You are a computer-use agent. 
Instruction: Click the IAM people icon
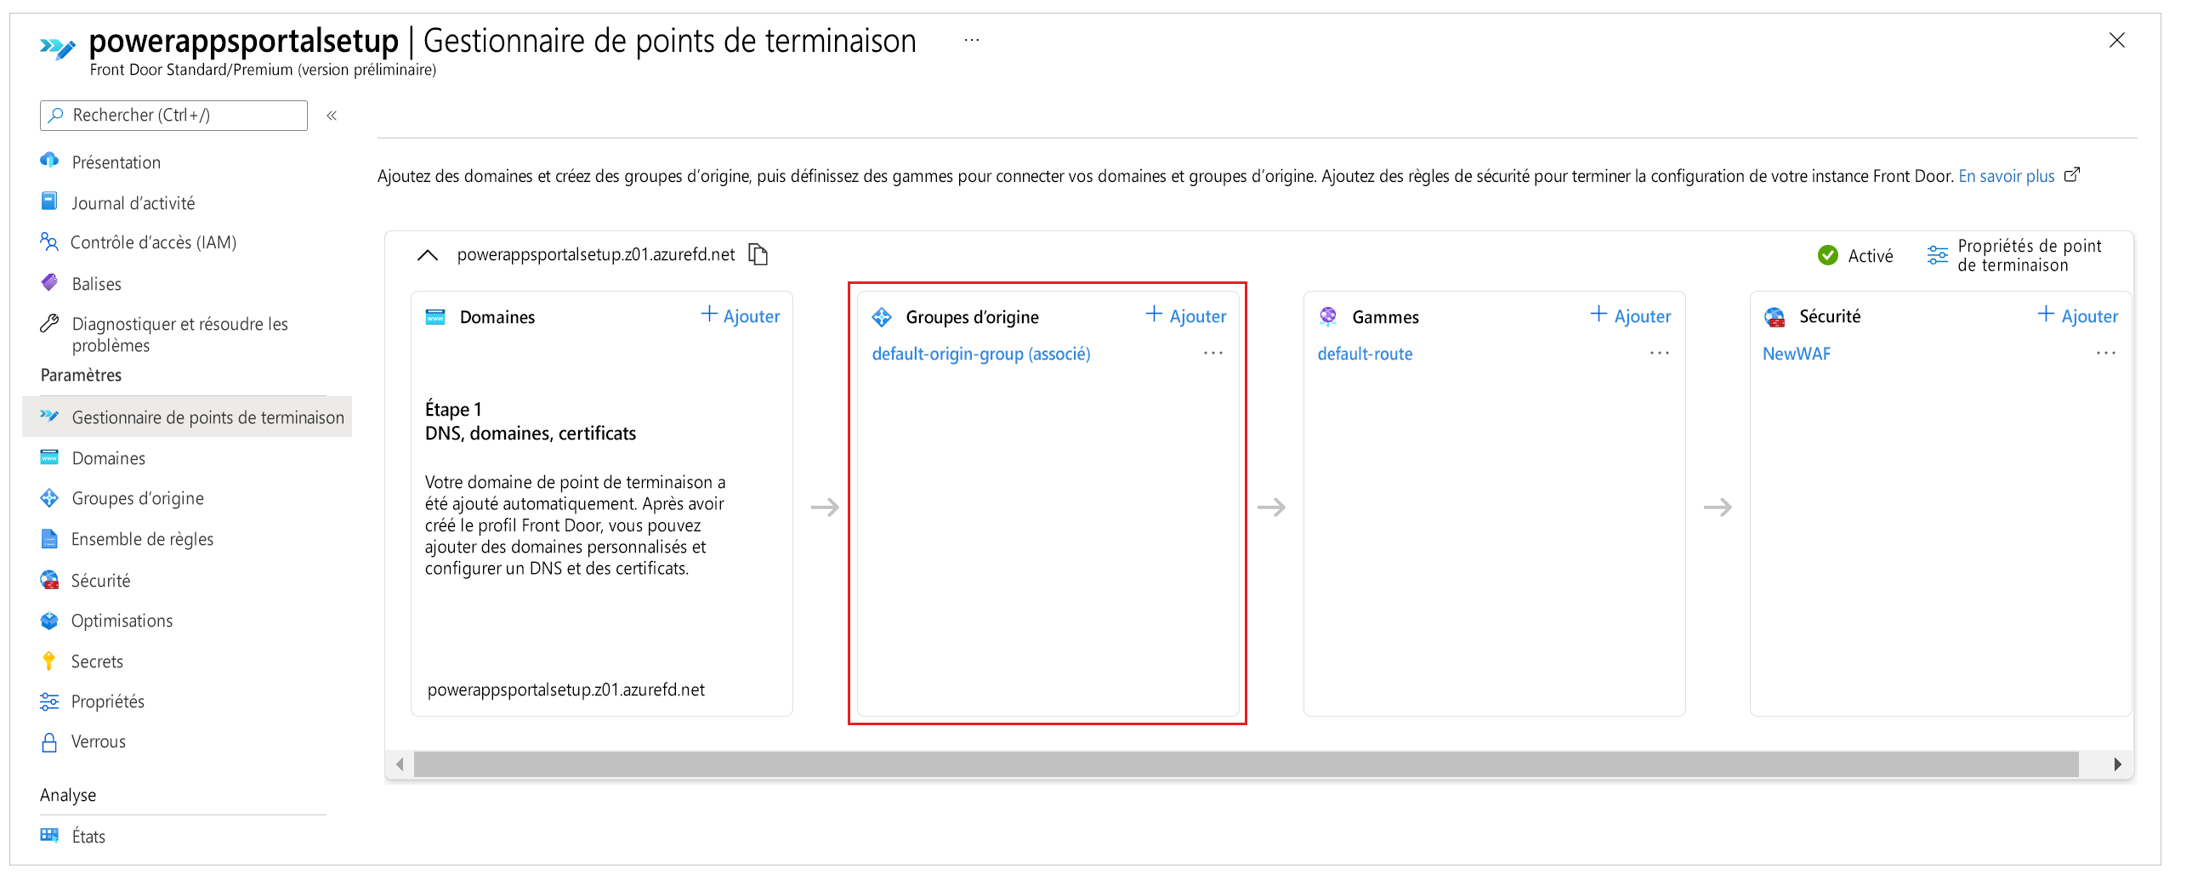[49, 242]
